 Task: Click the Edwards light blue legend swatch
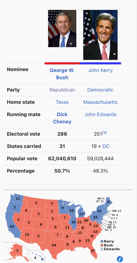coord(102,249)
